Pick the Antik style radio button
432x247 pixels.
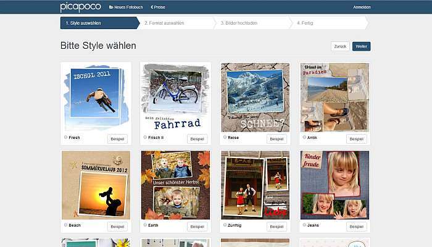(x=304, y=137)
